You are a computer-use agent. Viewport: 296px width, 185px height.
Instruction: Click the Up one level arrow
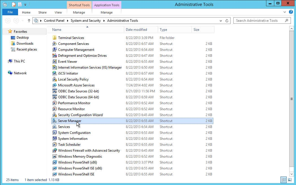(x=29, y=21)
